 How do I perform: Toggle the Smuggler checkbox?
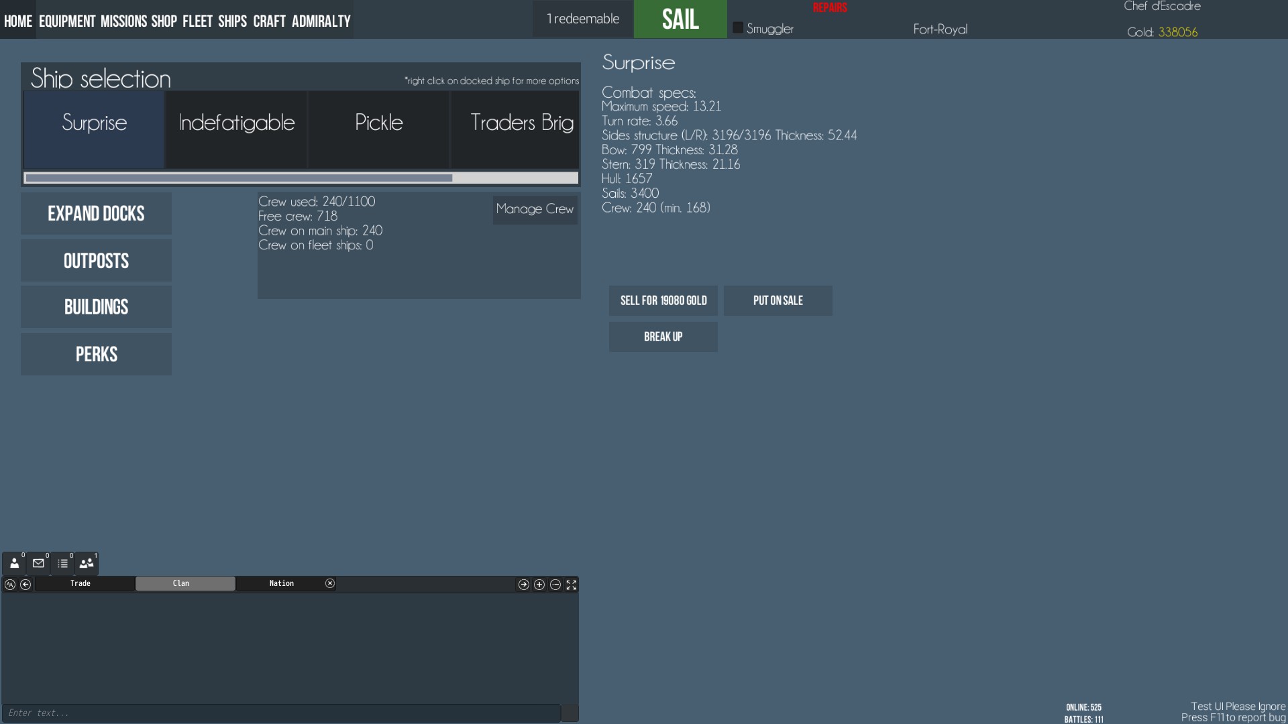pos(738,28)
